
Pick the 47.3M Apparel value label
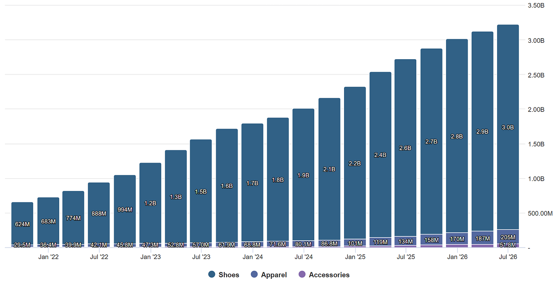pos(150,244)
